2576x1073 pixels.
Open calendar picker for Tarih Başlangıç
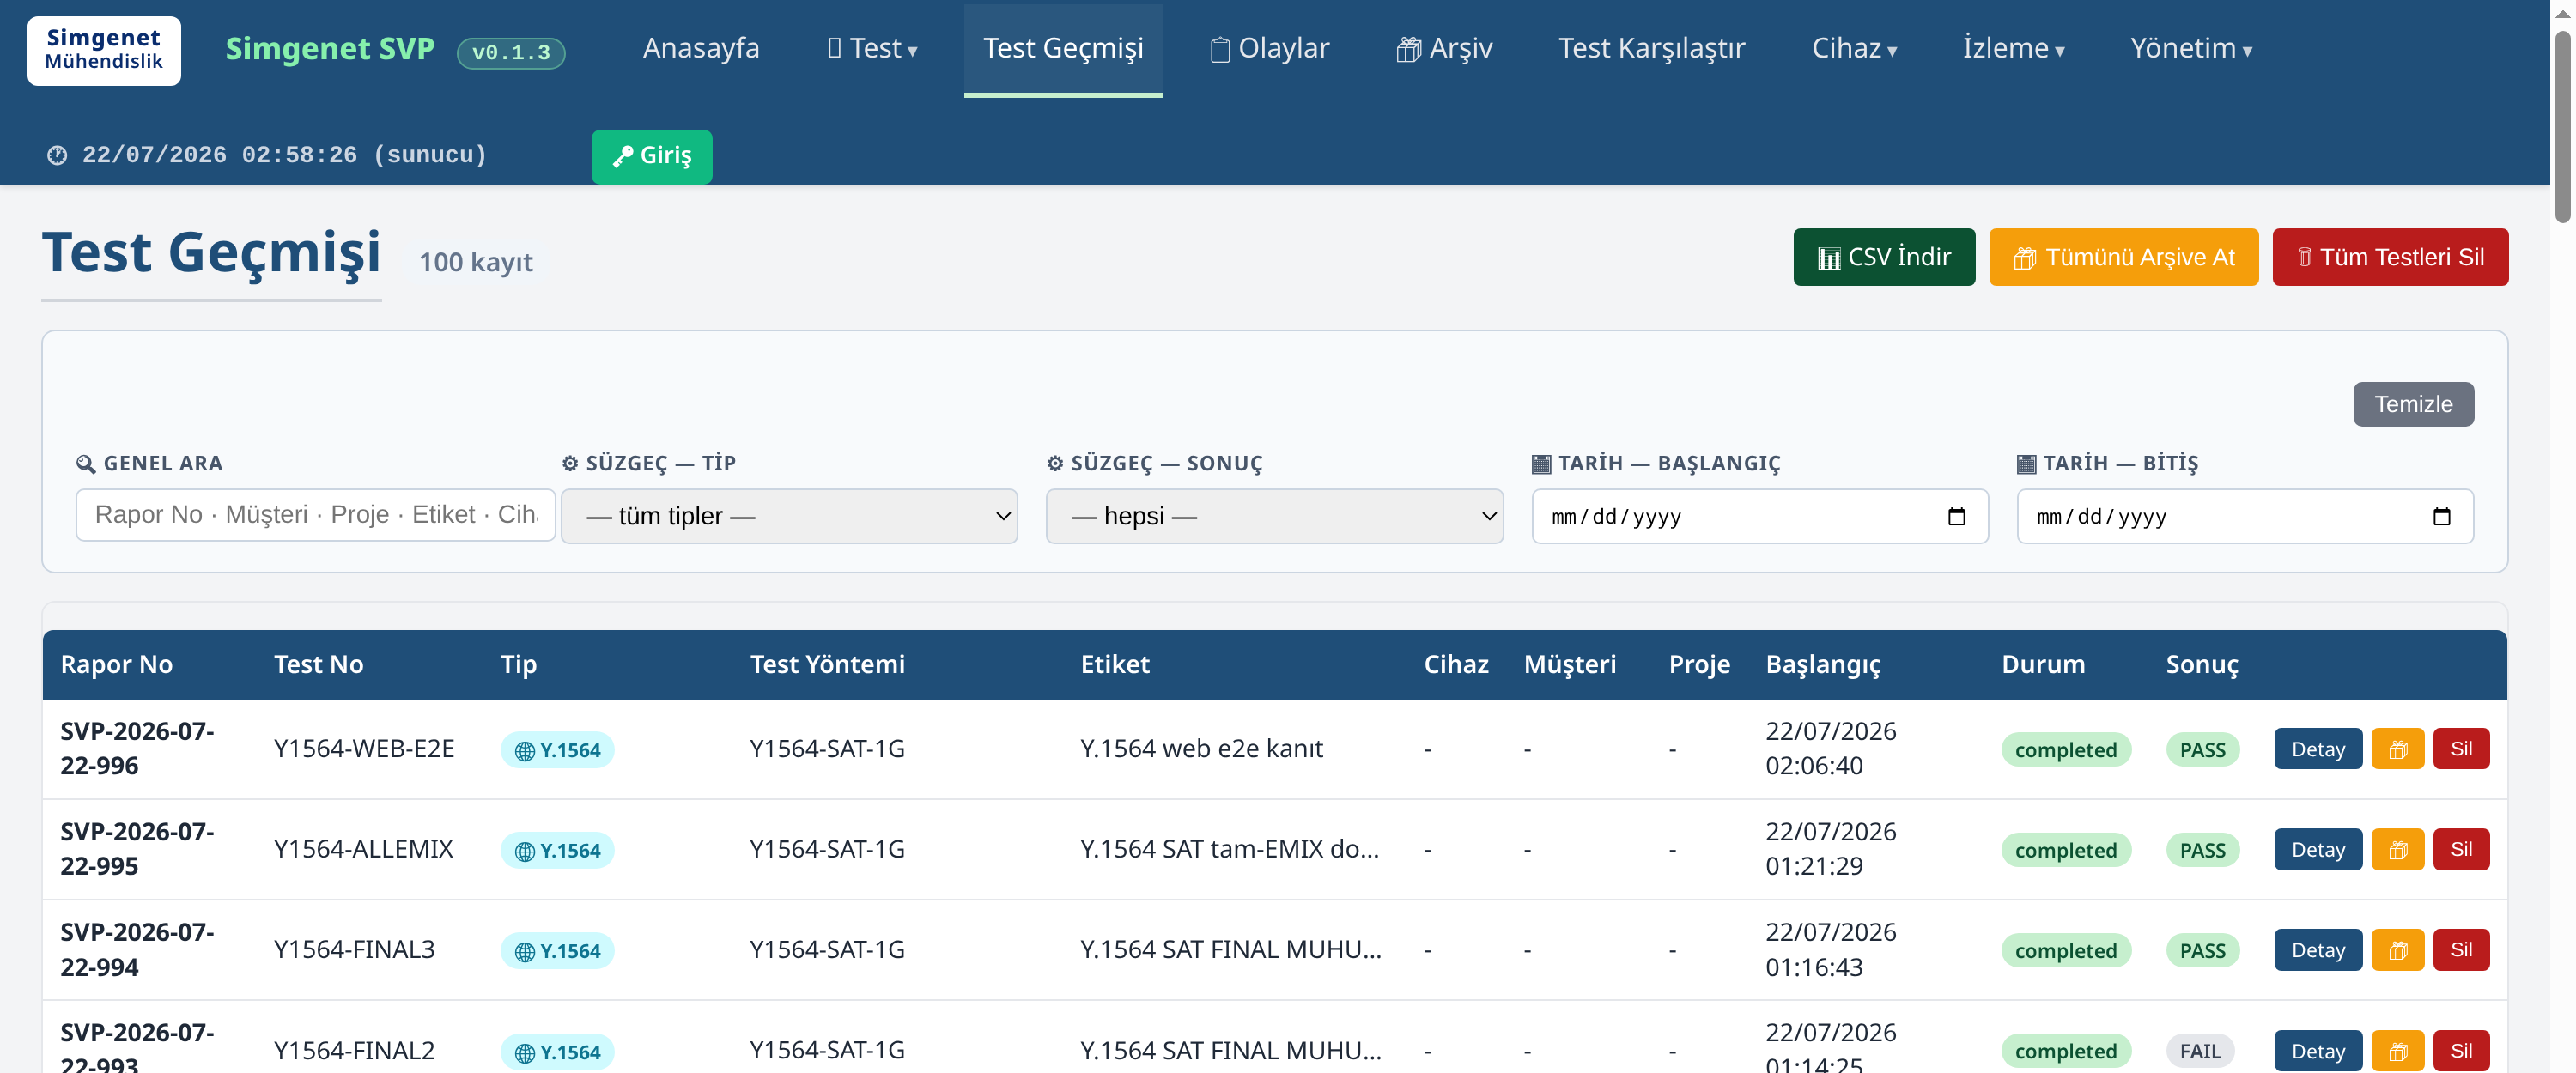tap(1956, 516)
